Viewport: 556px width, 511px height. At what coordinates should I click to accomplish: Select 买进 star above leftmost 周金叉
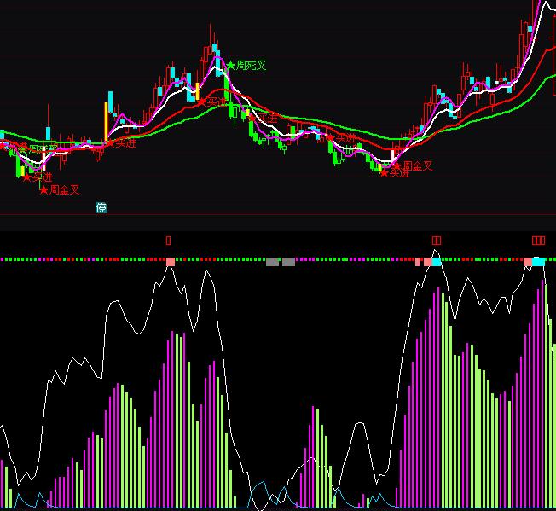(37, 177)
